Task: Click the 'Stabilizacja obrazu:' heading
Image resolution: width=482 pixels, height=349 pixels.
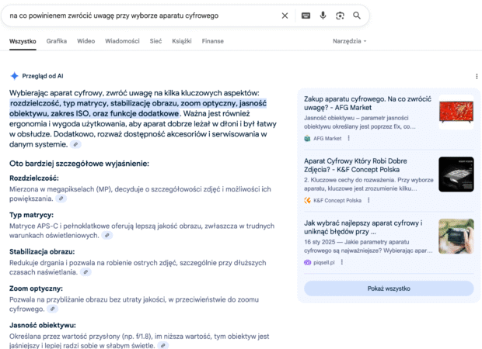Action: click(x=42, y=252)
